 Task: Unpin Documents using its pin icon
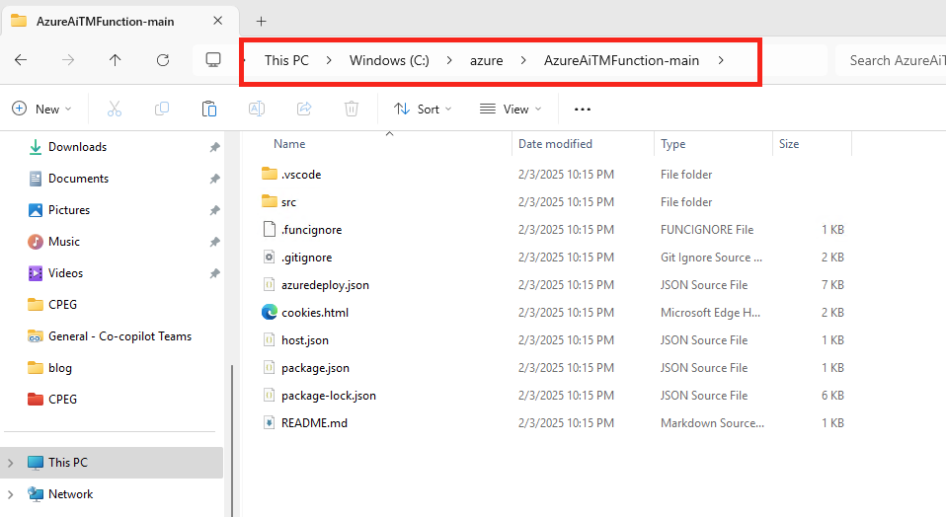tap(214, 179)
